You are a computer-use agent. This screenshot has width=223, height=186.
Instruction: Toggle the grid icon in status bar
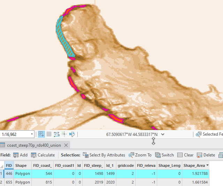pyautogui.click(x=49, y=134)
